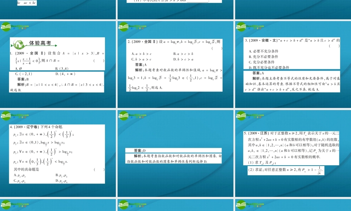Click proposition p₄ with ∀x∈(0,1/3)
Image resolution: width=351 pixels, height=211 pixels.
[x=40, y=161]
